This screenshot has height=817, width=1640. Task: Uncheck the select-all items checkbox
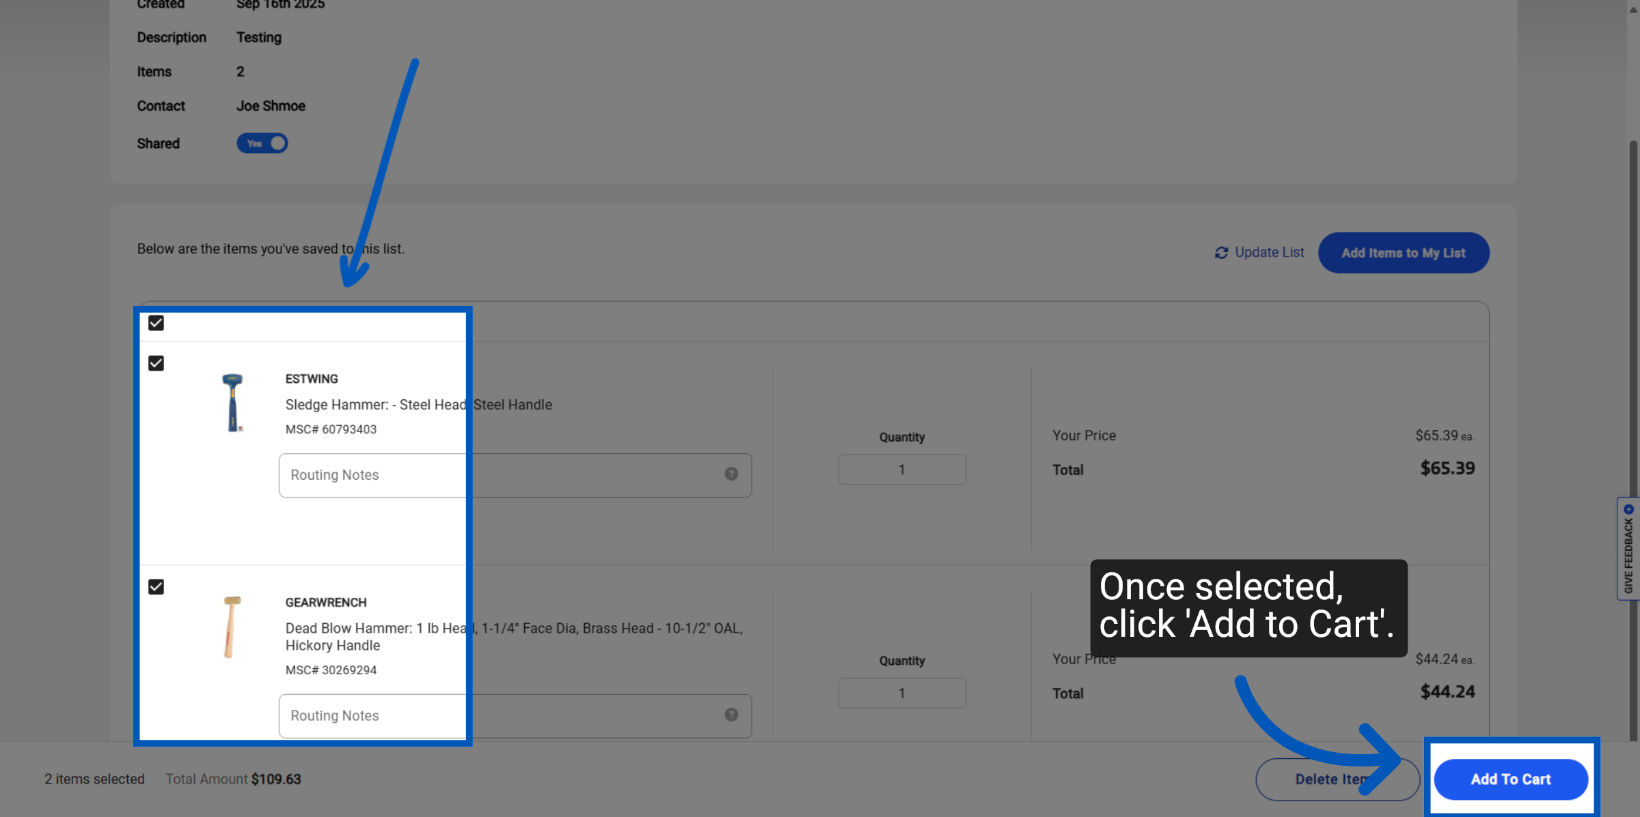(156, 323)
